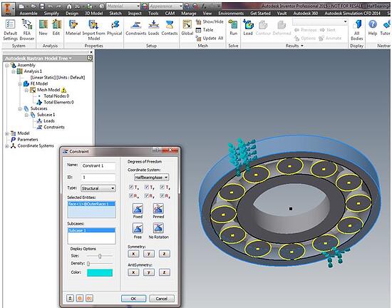This screenshot has width=392, height=308.
Task: Confirm constraint with OK button
Action: [133, 299]
